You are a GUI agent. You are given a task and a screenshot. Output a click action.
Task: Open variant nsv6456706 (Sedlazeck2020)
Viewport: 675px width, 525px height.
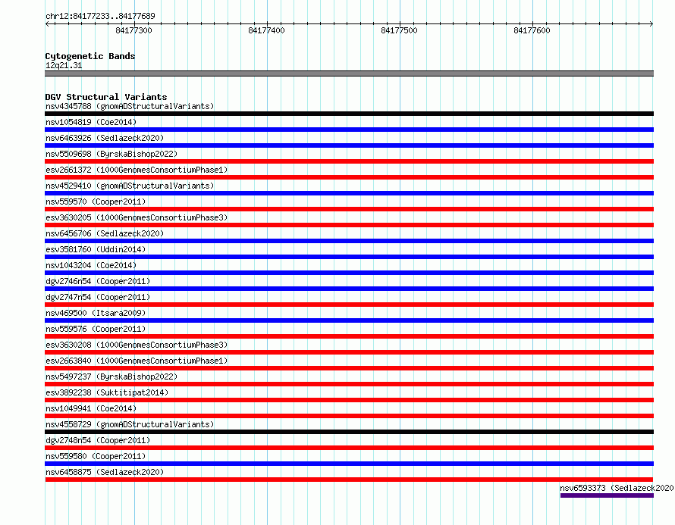click(x=105, y=233)
